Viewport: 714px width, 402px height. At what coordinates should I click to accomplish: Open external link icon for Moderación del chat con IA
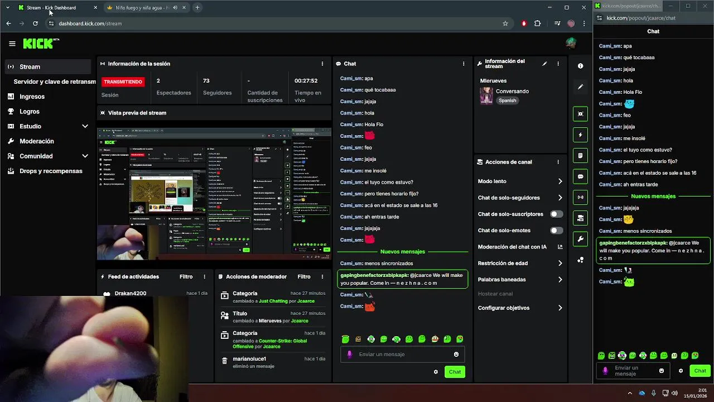click(x=560, y=247)
